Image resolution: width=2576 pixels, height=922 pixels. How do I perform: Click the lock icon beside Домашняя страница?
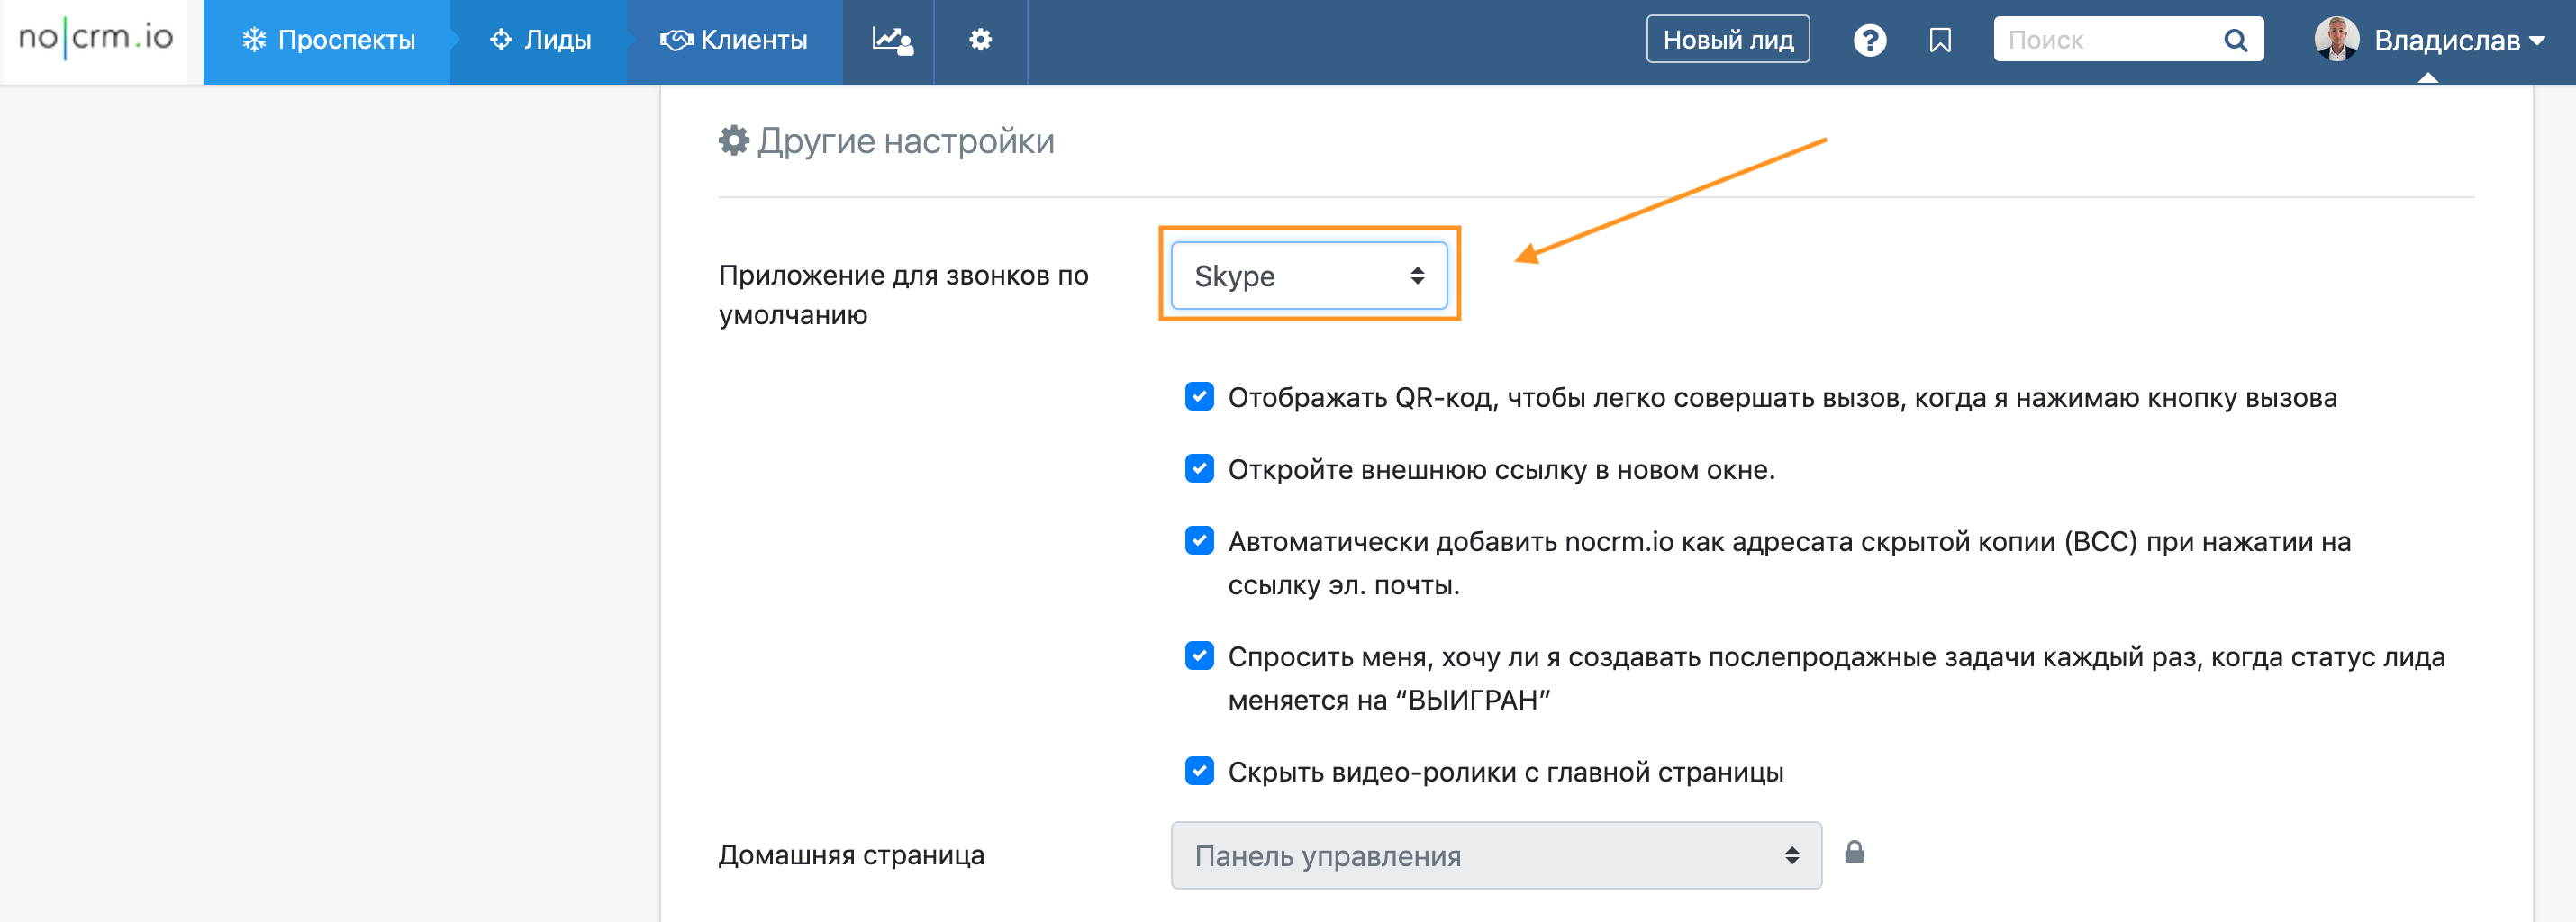click(1854, 852)
